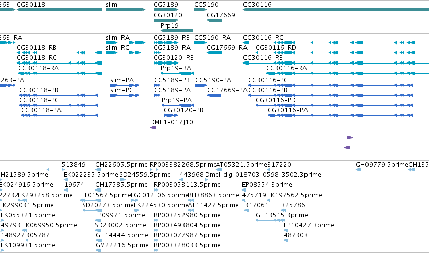The image size is (429, 253).
Task: Select EST RP003053113.5prime
Action: (x=187, y=185)
